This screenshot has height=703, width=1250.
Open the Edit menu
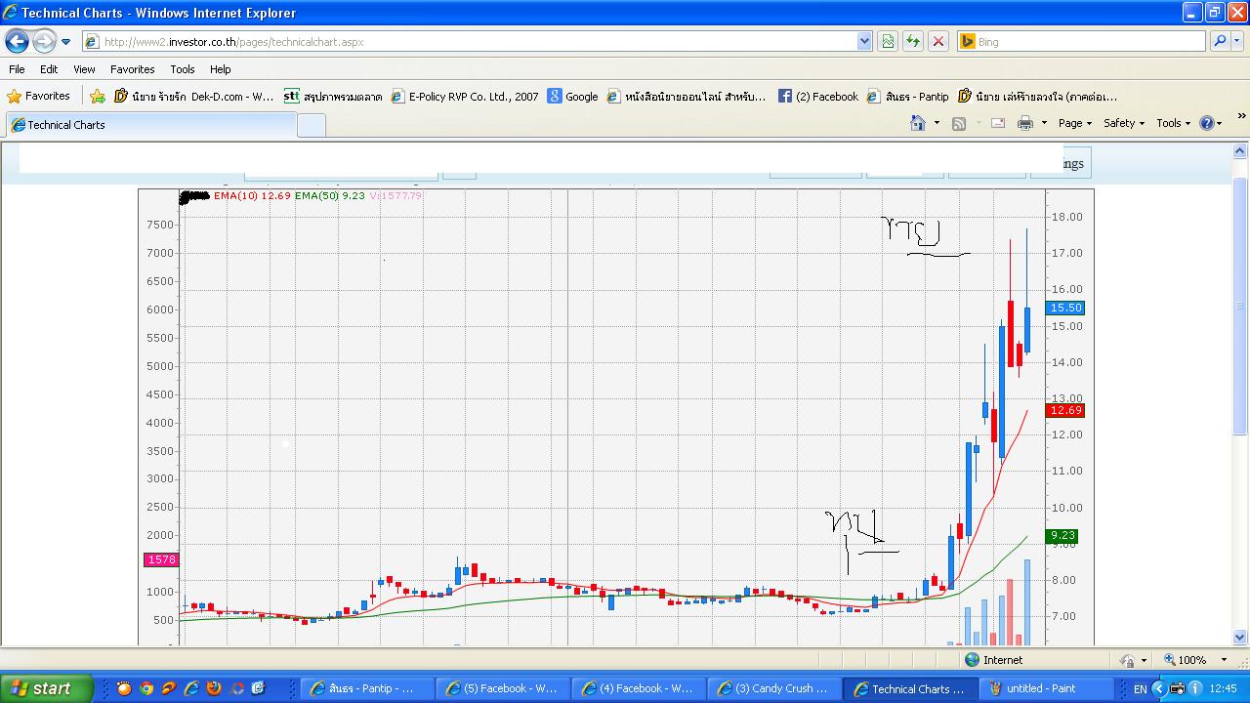point(49,69)
